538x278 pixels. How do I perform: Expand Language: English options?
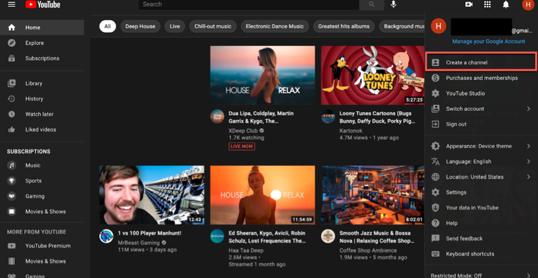[x=481, y=162]
